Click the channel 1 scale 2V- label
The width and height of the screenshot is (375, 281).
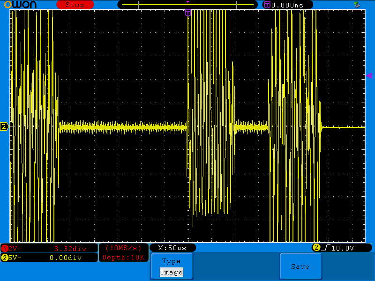15,249
